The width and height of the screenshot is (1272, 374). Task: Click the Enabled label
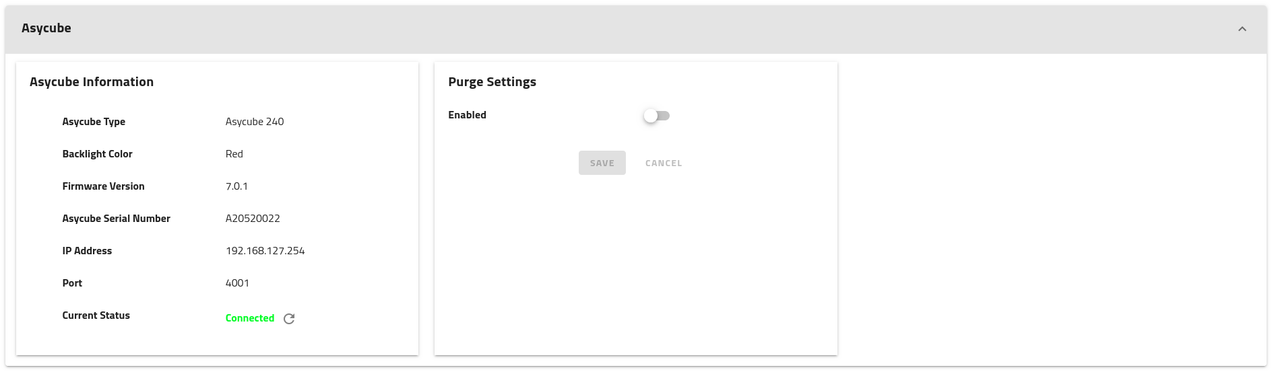pyautogui.click(x=467, y=115)
